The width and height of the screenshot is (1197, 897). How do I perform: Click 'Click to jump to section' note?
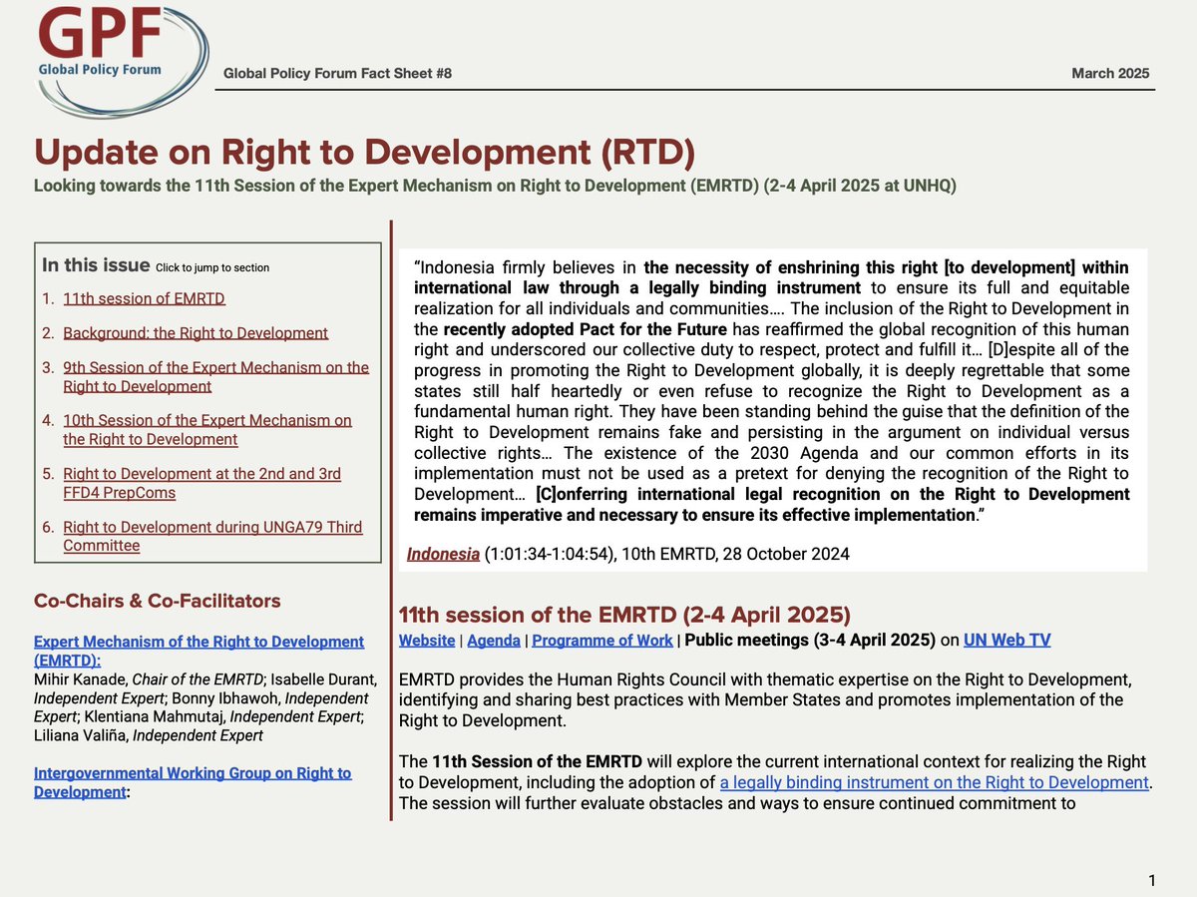click(x=212, y=267)
